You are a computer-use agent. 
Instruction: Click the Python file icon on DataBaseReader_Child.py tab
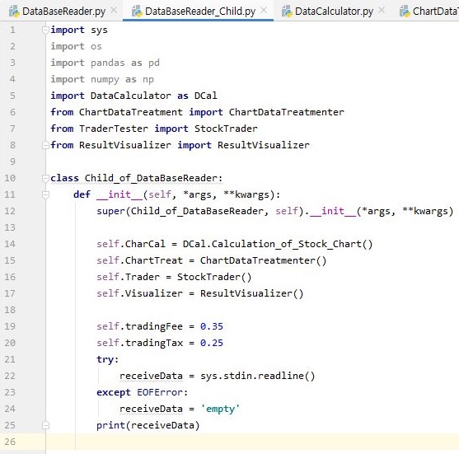point(137,11)
